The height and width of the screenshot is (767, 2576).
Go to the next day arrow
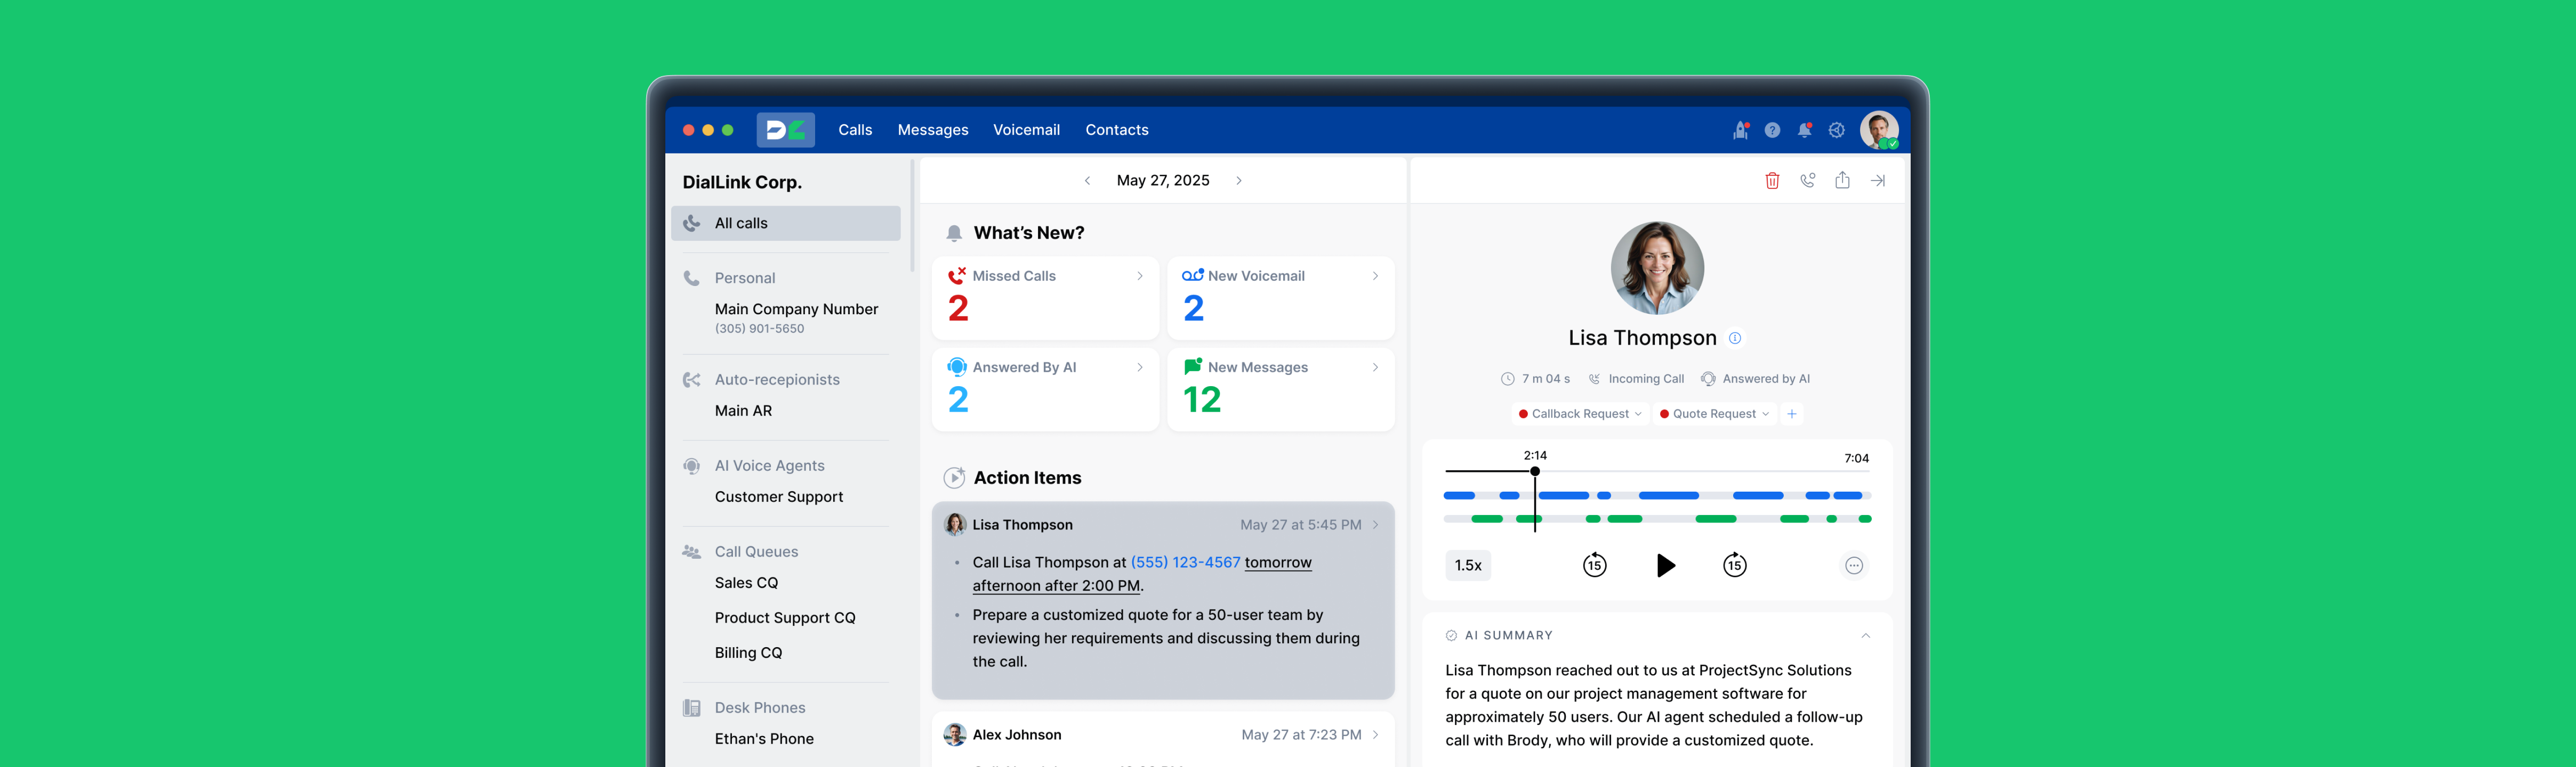(1239, 181)
